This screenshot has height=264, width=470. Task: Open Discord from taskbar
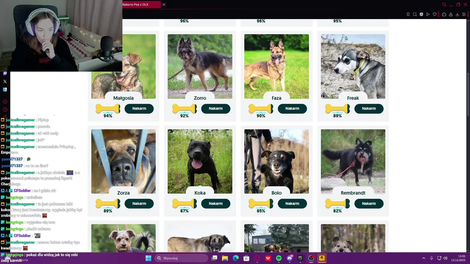point(290,258)
